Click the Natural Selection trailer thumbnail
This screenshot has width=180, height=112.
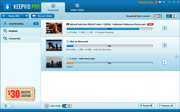pyautogui.click(x=54, y=28)
